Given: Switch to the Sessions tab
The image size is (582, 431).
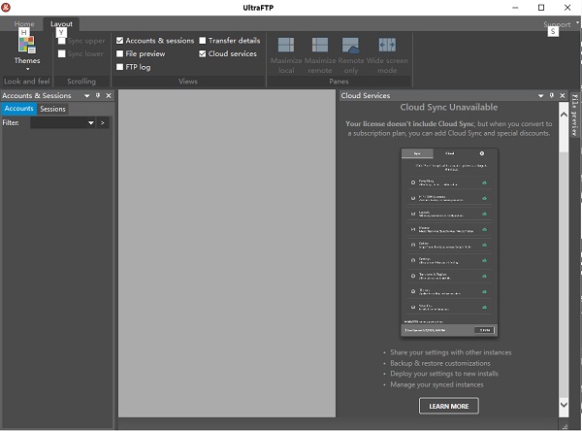Looking at the screenshot, I should pyautogui.click(x=52, y=109).
